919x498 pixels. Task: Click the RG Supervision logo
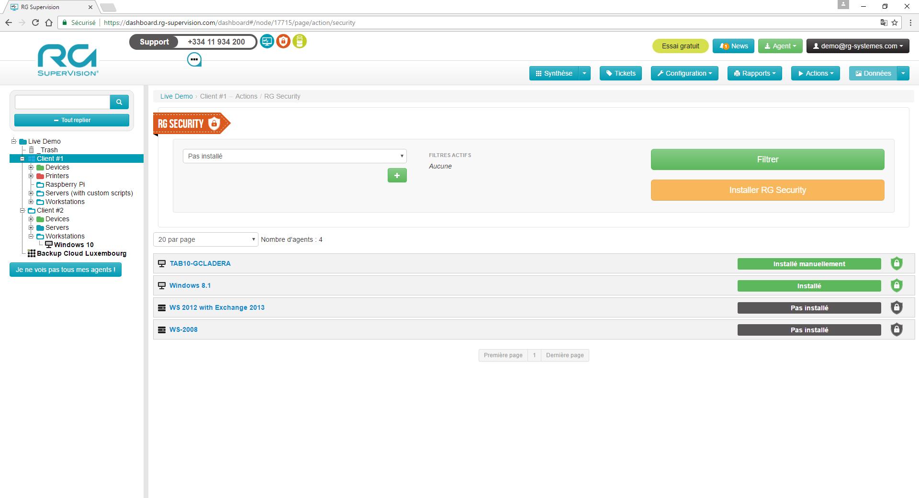[67, 60]
